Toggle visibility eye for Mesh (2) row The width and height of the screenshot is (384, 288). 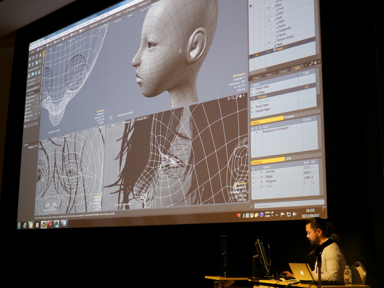[250, 56]
